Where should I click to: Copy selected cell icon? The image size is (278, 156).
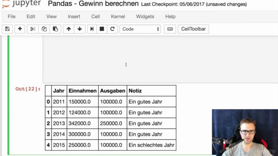(x=44, y=29)
